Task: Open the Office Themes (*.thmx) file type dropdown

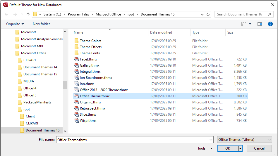Action: [x=244, y=140]
